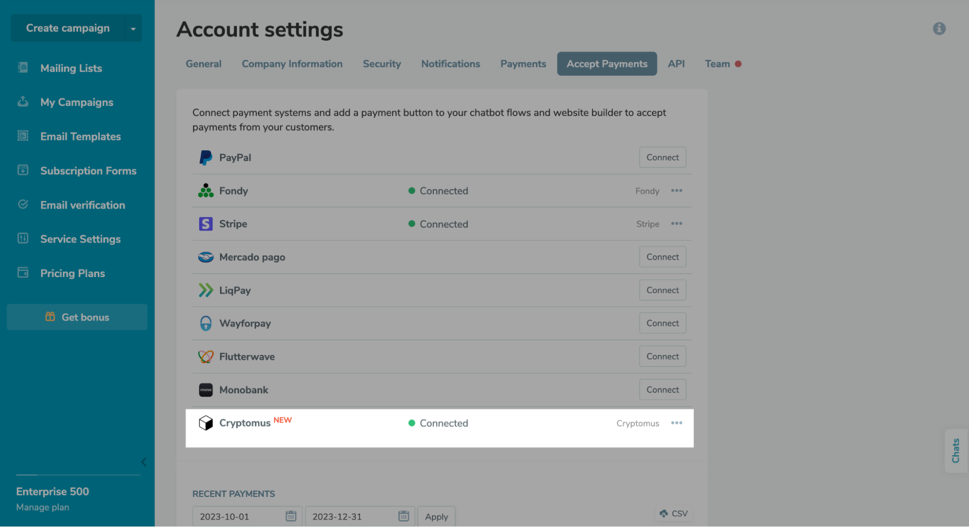Click the Pricing Plans sidebar icon
Viewport: 969px width, 527px height.
point(23,273)
